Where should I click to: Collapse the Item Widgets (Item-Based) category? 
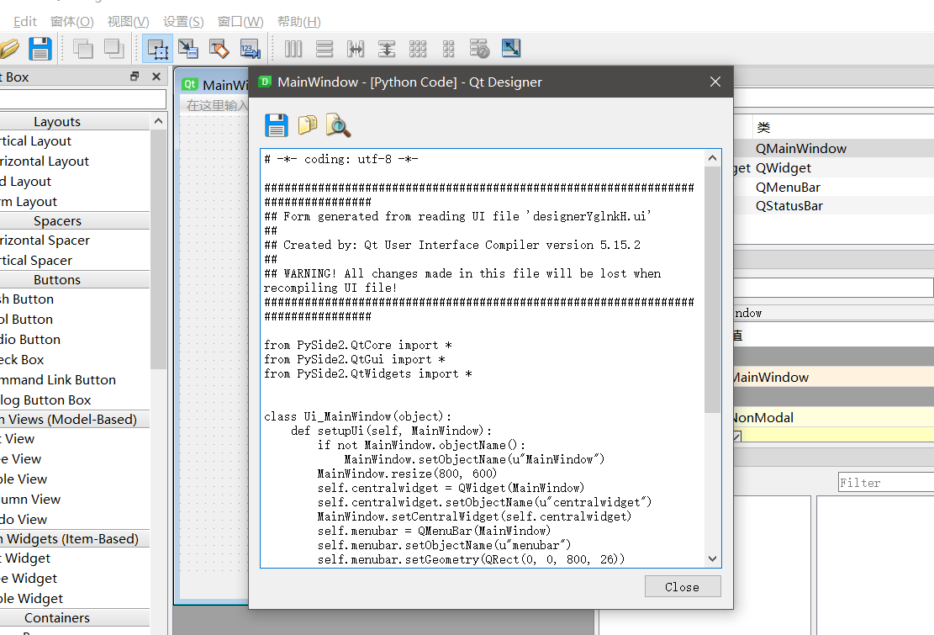pyautogui.click(x=75, y=539)
